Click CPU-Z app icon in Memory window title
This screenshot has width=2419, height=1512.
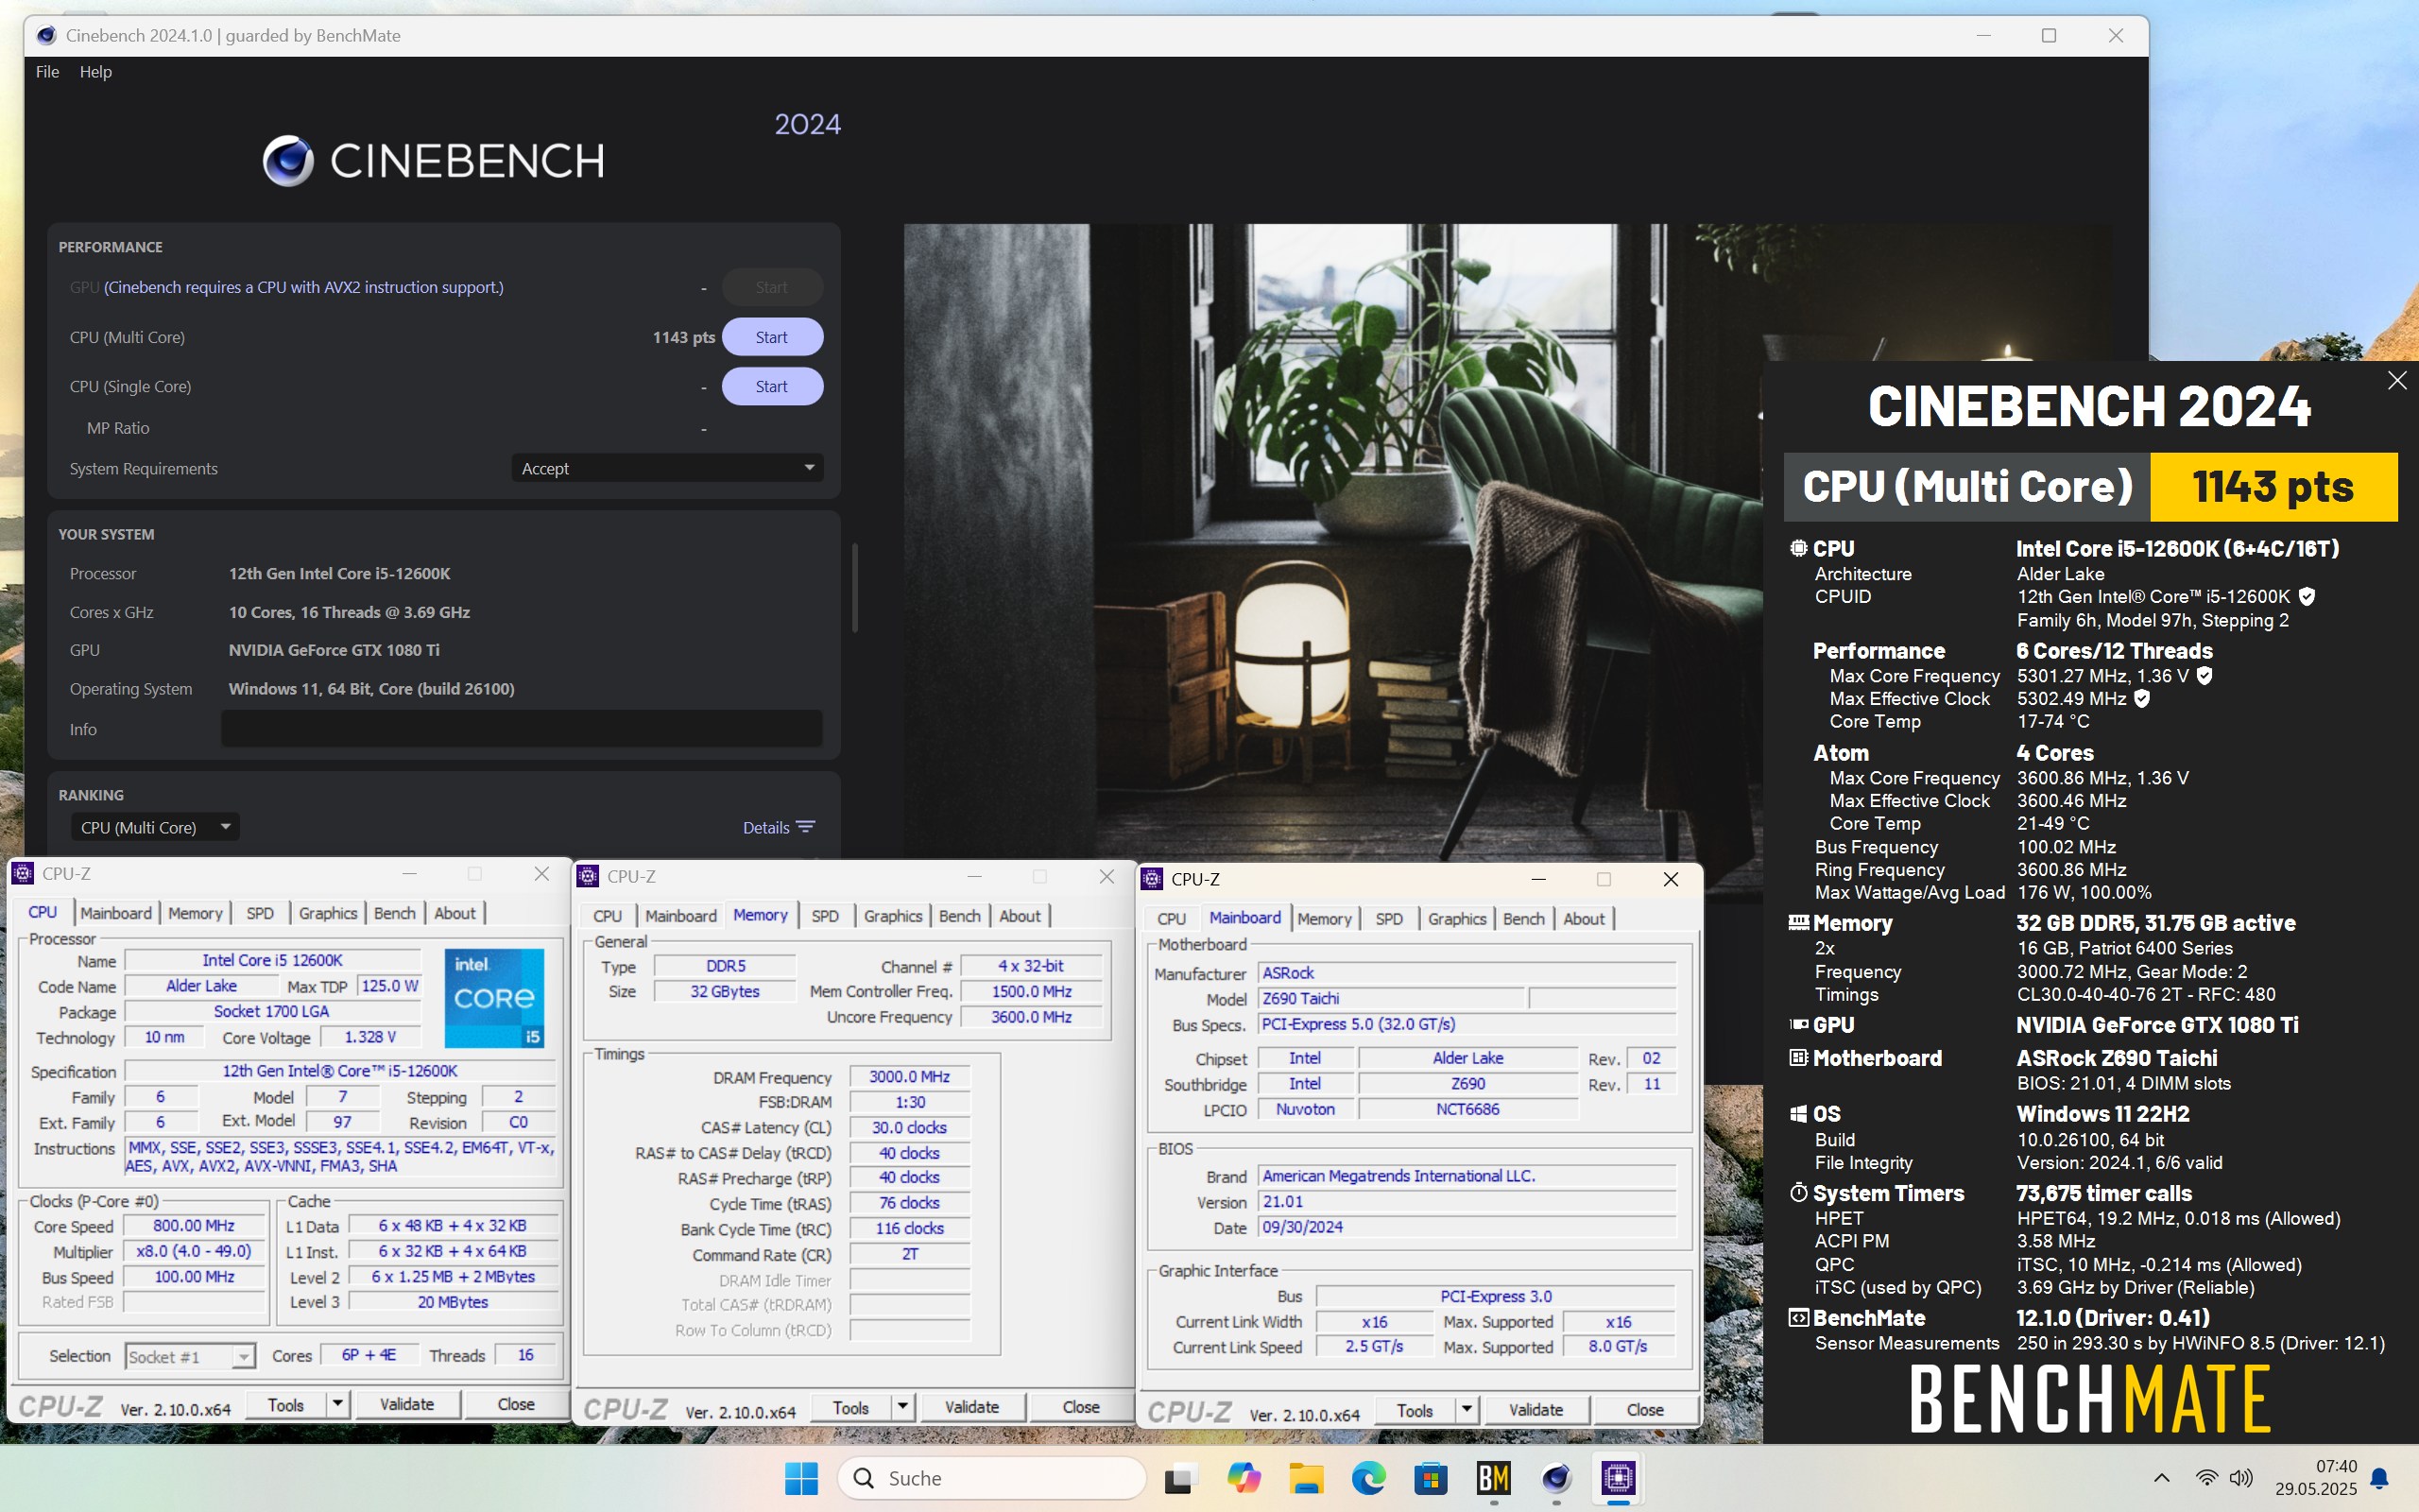[x=589, y=876]
